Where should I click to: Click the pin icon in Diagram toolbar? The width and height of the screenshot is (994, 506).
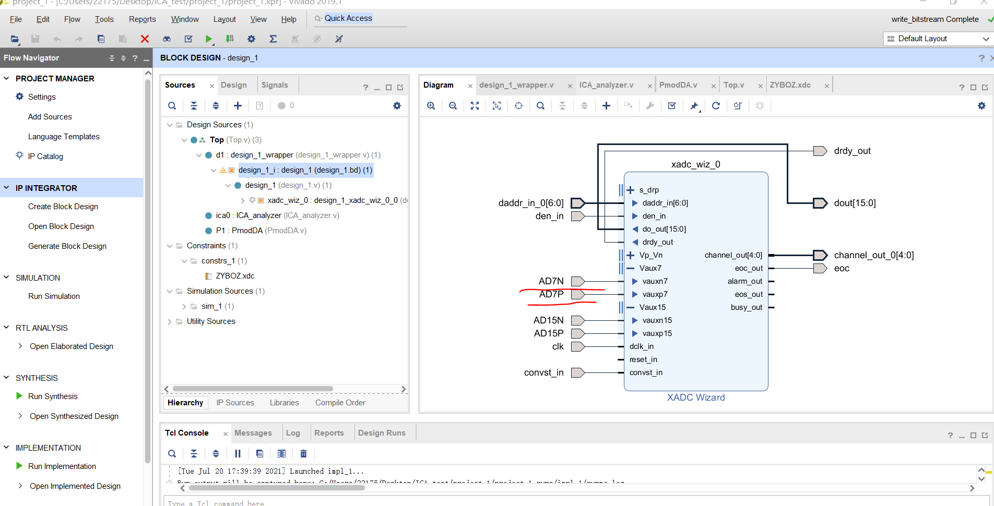pos(694,106)
